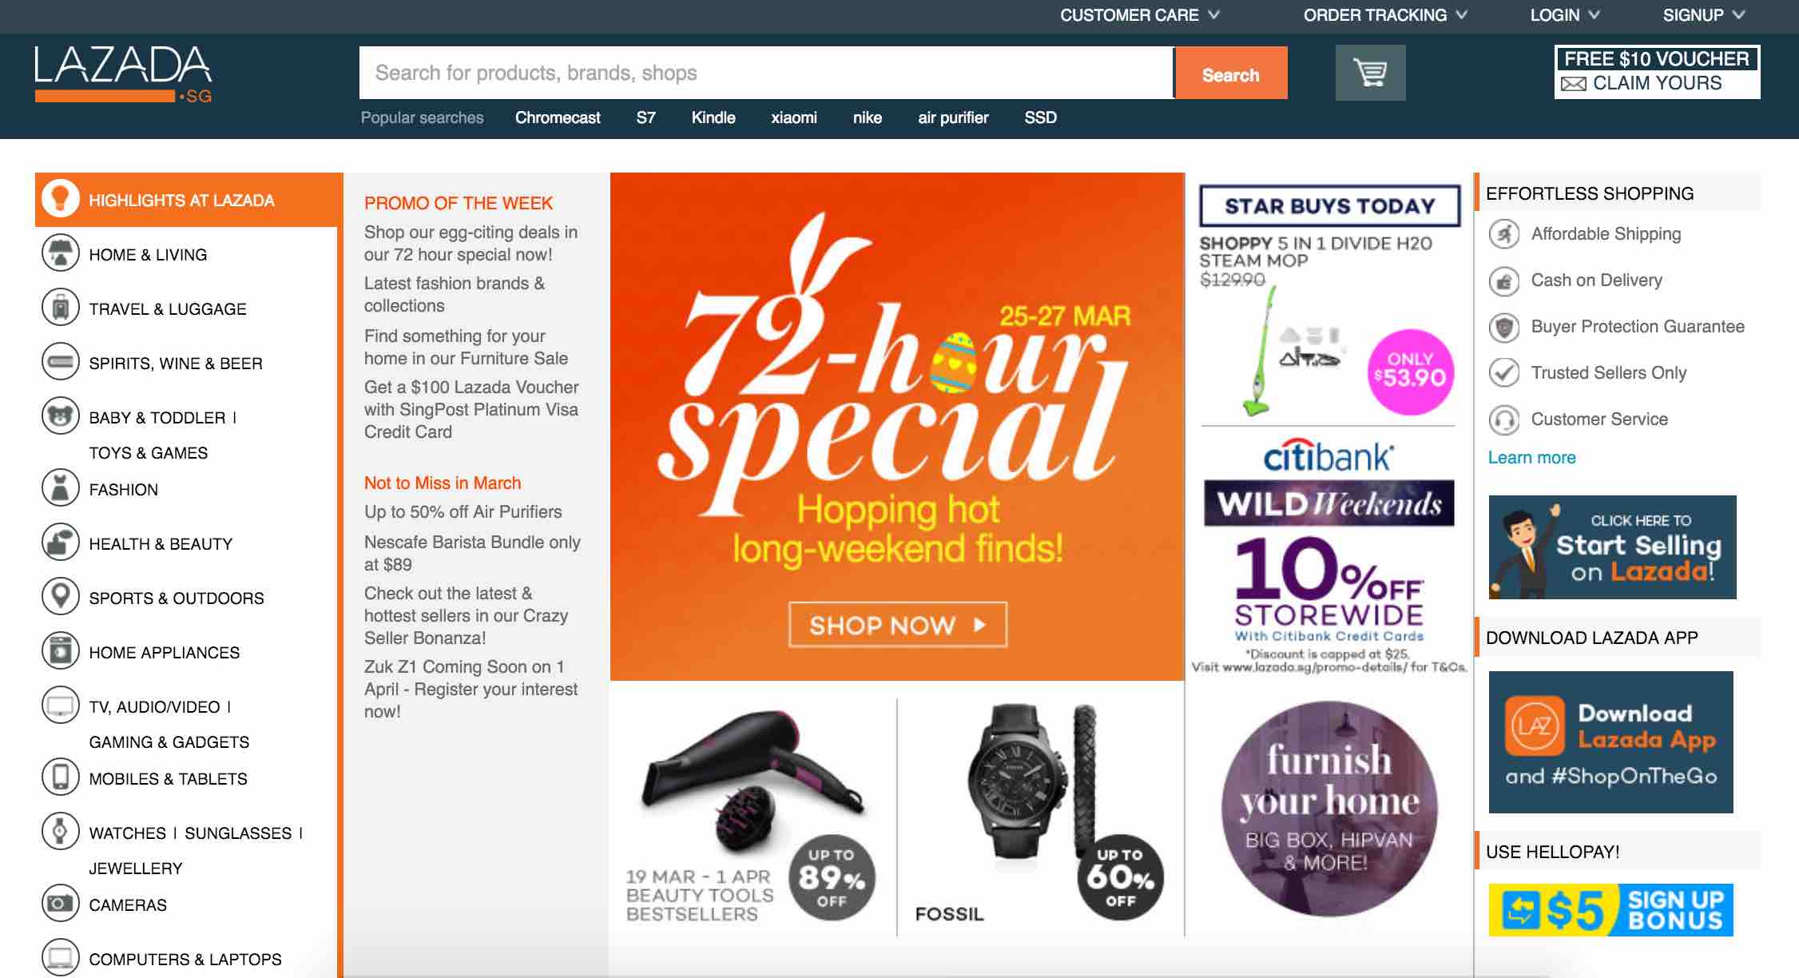Open the Fossil watch promo thumbnail
This screenshot has height=978, width=1799.
pyautogui.click(x=1041, y=817)
